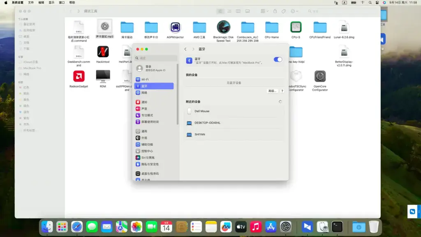Open 通用 general settings
The width and height of the screenshot is (421, 237).
coord(155,131)
